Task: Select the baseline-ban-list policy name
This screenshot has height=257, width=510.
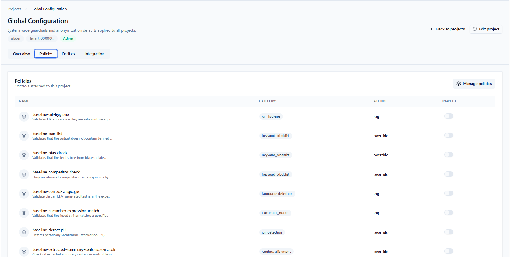Action: (x=47, y=134)
